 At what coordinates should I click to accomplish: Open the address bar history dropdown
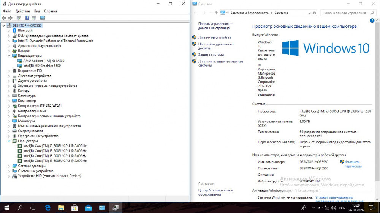[x=309, y=13]
